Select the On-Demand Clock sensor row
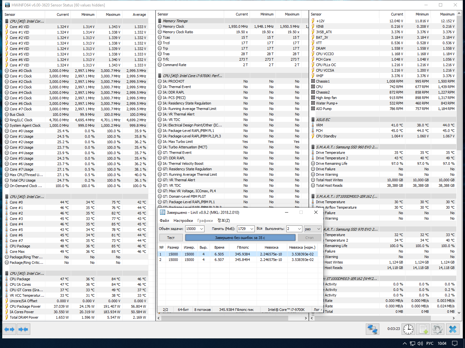The height and width of the screenshot is (348, 465). click(x=76, y=186)
